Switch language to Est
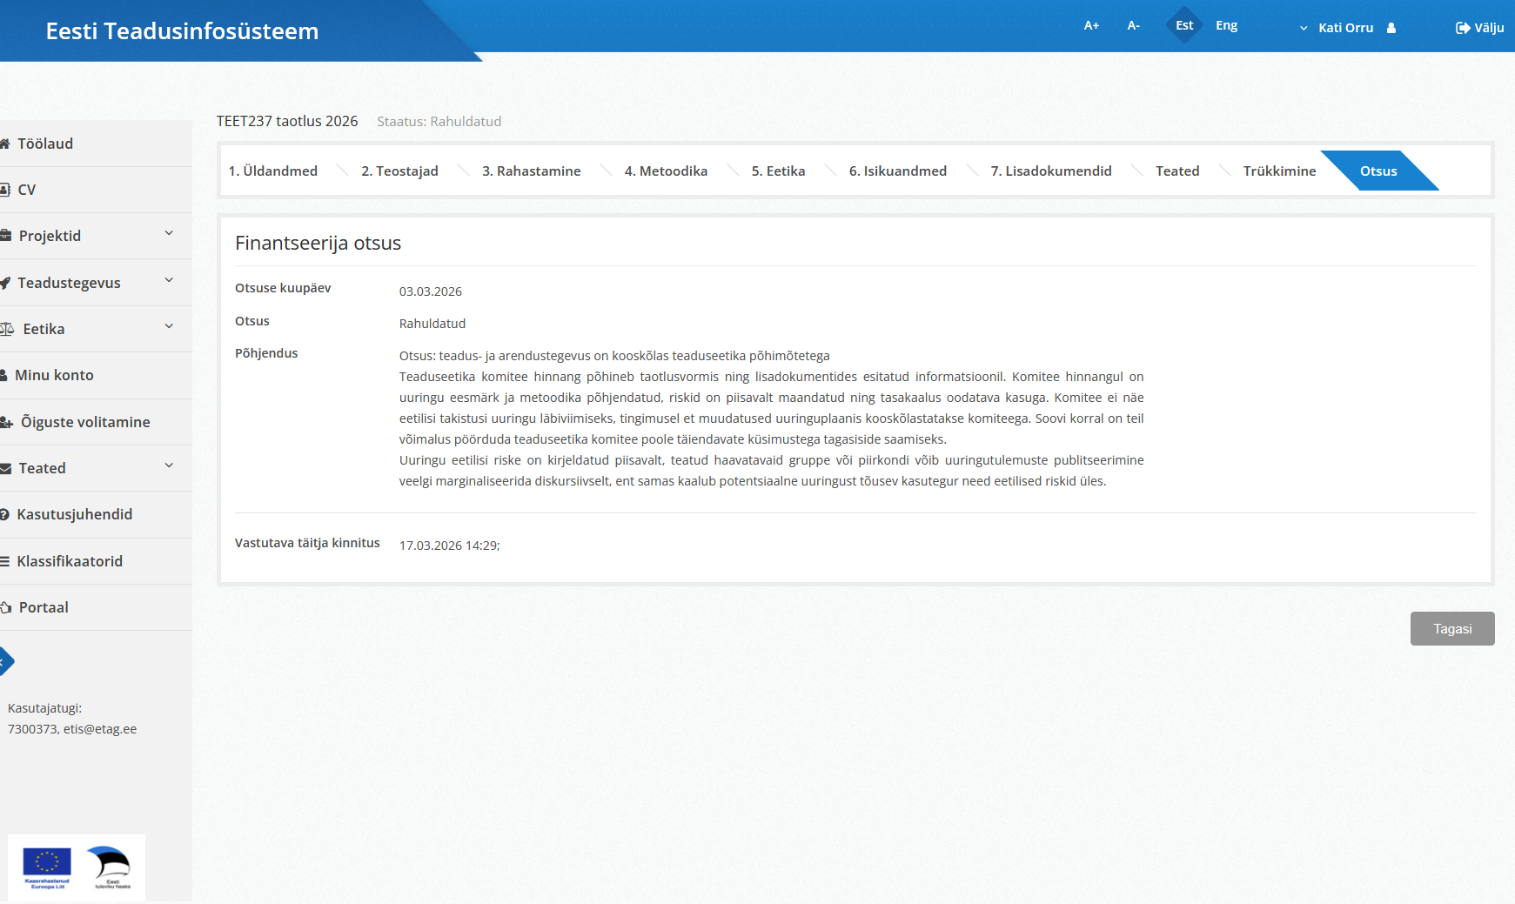 click(x=1184, y=25)
